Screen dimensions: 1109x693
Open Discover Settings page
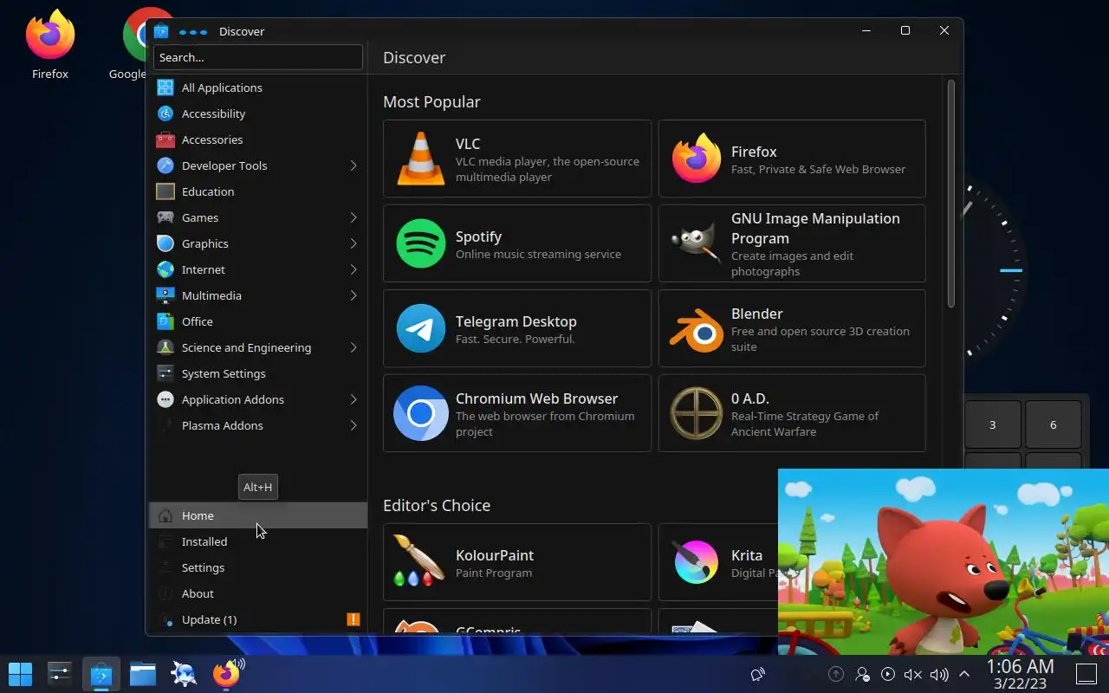pos(258,567)
